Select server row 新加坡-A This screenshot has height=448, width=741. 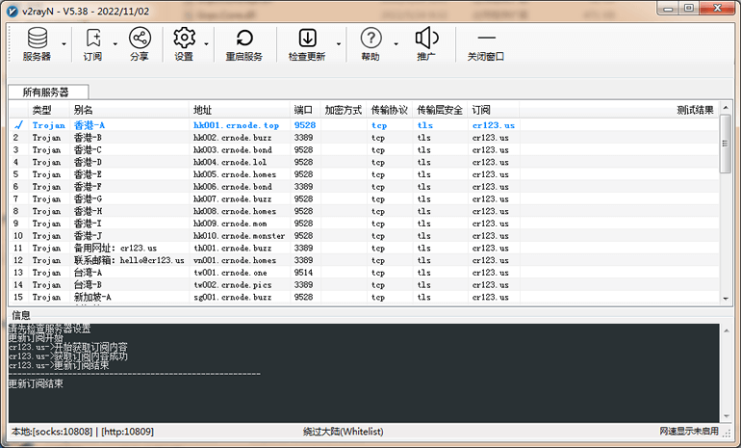pos(364,298)
